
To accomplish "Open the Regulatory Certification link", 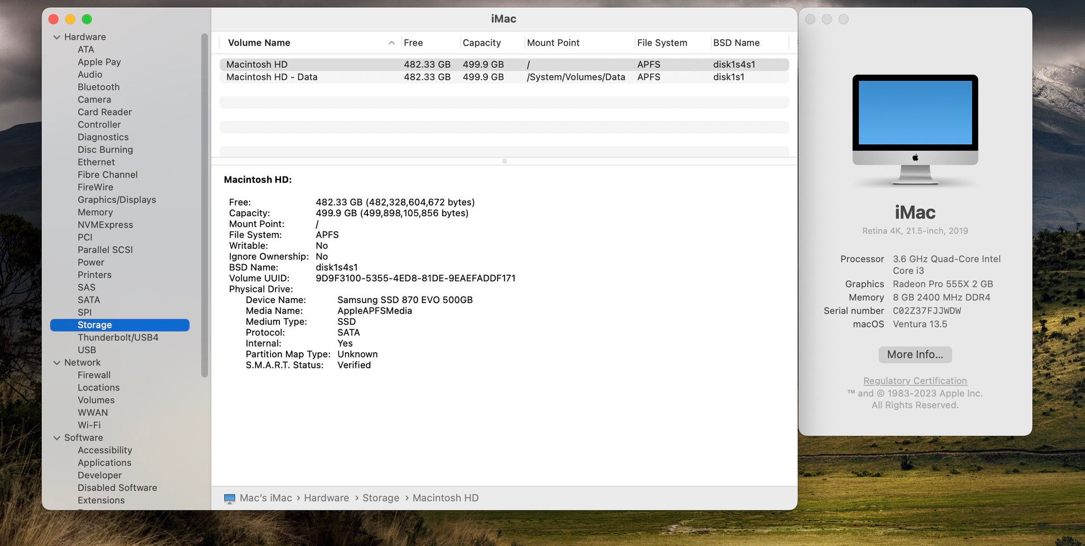I will pos(914,381).
